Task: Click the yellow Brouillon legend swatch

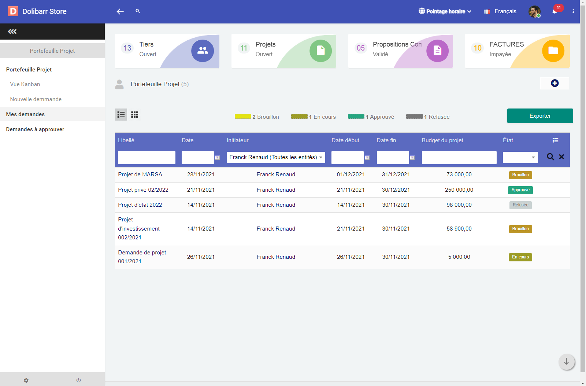Action: 243,117
